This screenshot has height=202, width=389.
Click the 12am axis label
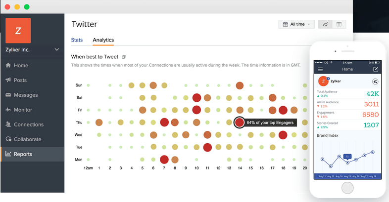tap(88, 168)
